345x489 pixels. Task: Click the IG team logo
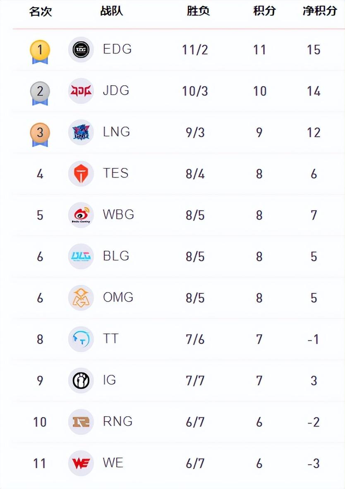point(81,381)
